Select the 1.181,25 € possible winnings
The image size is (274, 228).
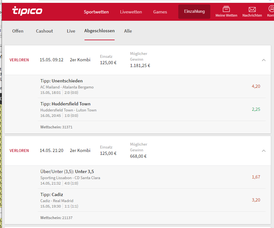point(140,65)
